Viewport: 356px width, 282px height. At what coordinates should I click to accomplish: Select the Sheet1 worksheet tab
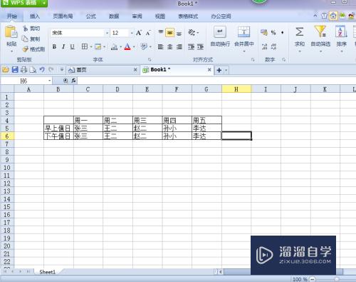[x=47, y=272]
